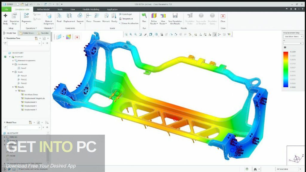Click Save Simulation Aim Results
Screen dimensions: 306x172
(175, 19)
